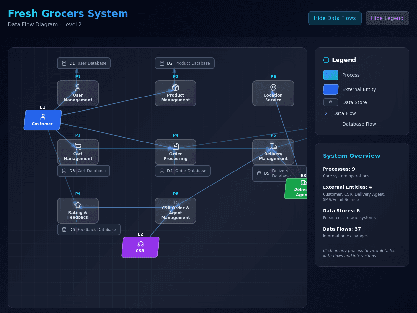Image resolution: width=417 pixels, height=313 pixels.
Task: Toggle the Hide Legend button
Action: tap(387, 18)
